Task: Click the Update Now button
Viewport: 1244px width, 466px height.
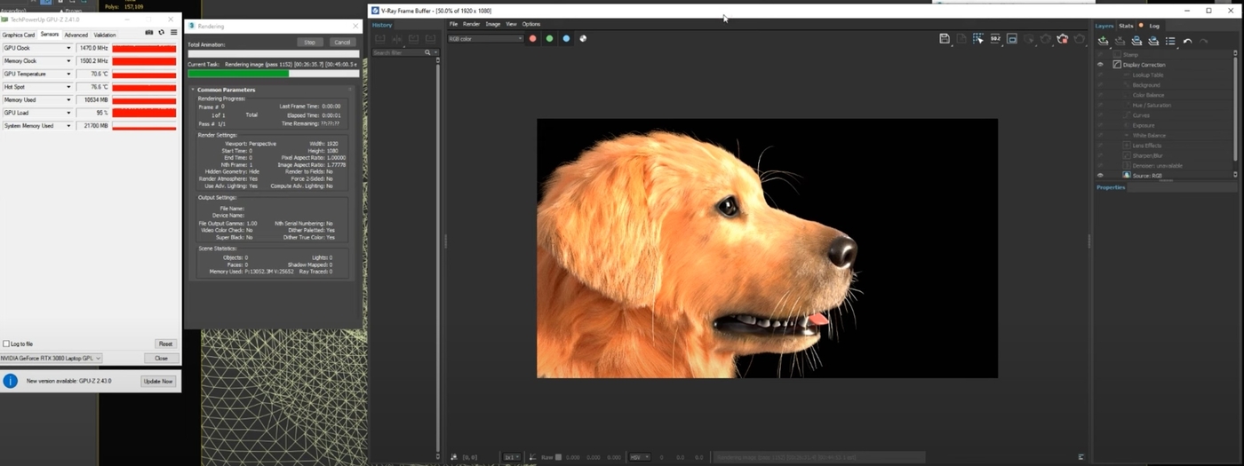Action: click(x=158, y=381)
